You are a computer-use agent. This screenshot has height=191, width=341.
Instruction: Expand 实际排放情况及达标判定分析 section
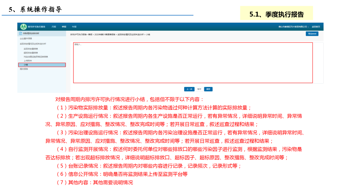(x=33, y=44)
